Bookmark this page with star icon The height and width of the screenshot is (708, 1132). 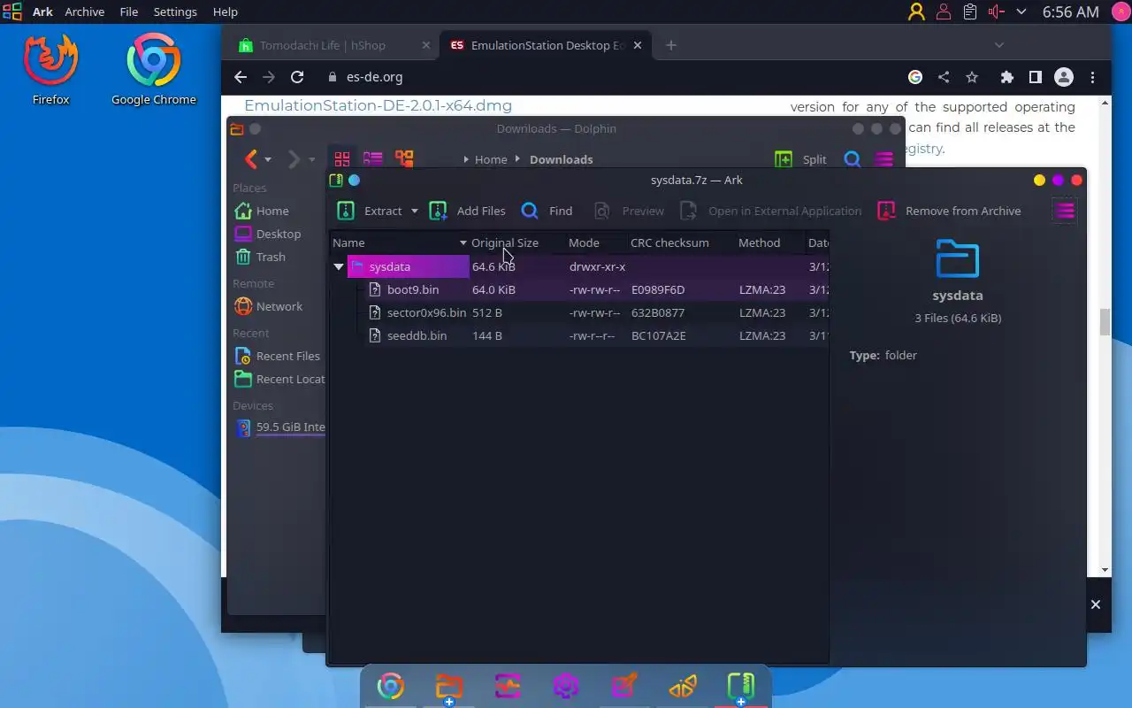[972, 77]
